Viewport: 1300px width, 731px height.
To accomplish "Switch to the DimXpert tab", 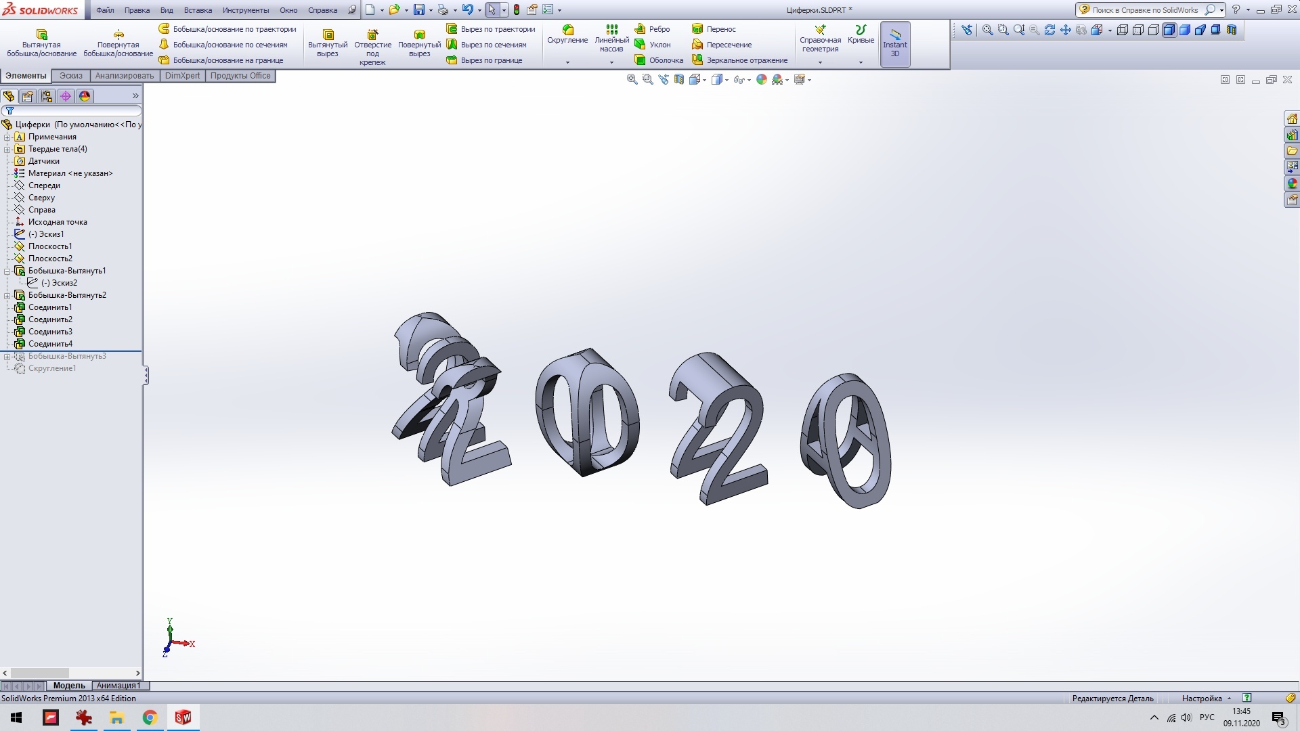I will click(x=183, y=76).
